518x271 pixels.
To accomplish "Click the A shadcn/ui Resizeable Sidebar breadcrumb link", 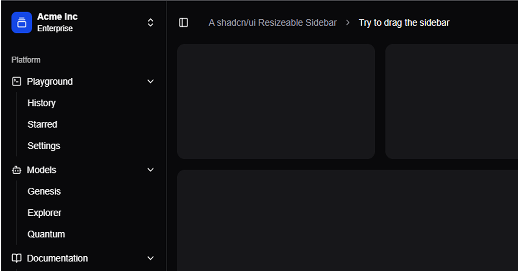I will tap(272, 22).
